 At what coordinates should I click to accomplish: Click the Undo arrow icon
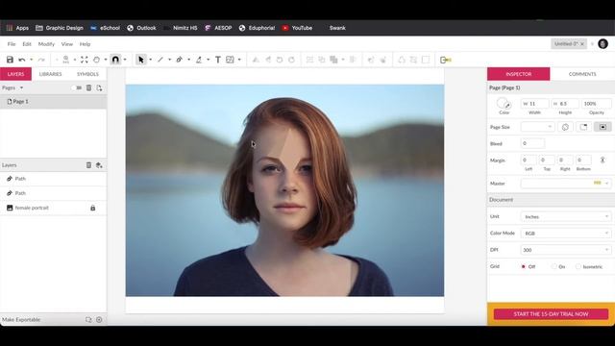[22, 60]
